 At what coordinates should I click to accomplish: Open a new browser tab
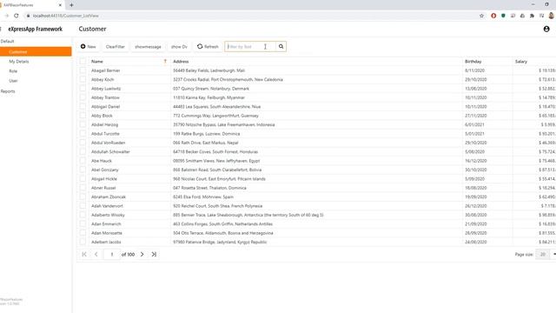point(71,5)
